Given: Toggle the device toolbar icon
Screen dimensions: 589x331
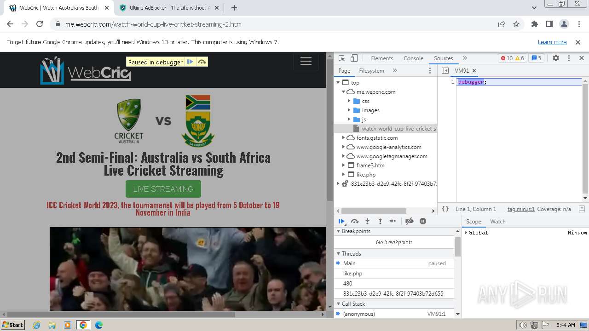Looking at the screenshot, I should click(354, 58).
